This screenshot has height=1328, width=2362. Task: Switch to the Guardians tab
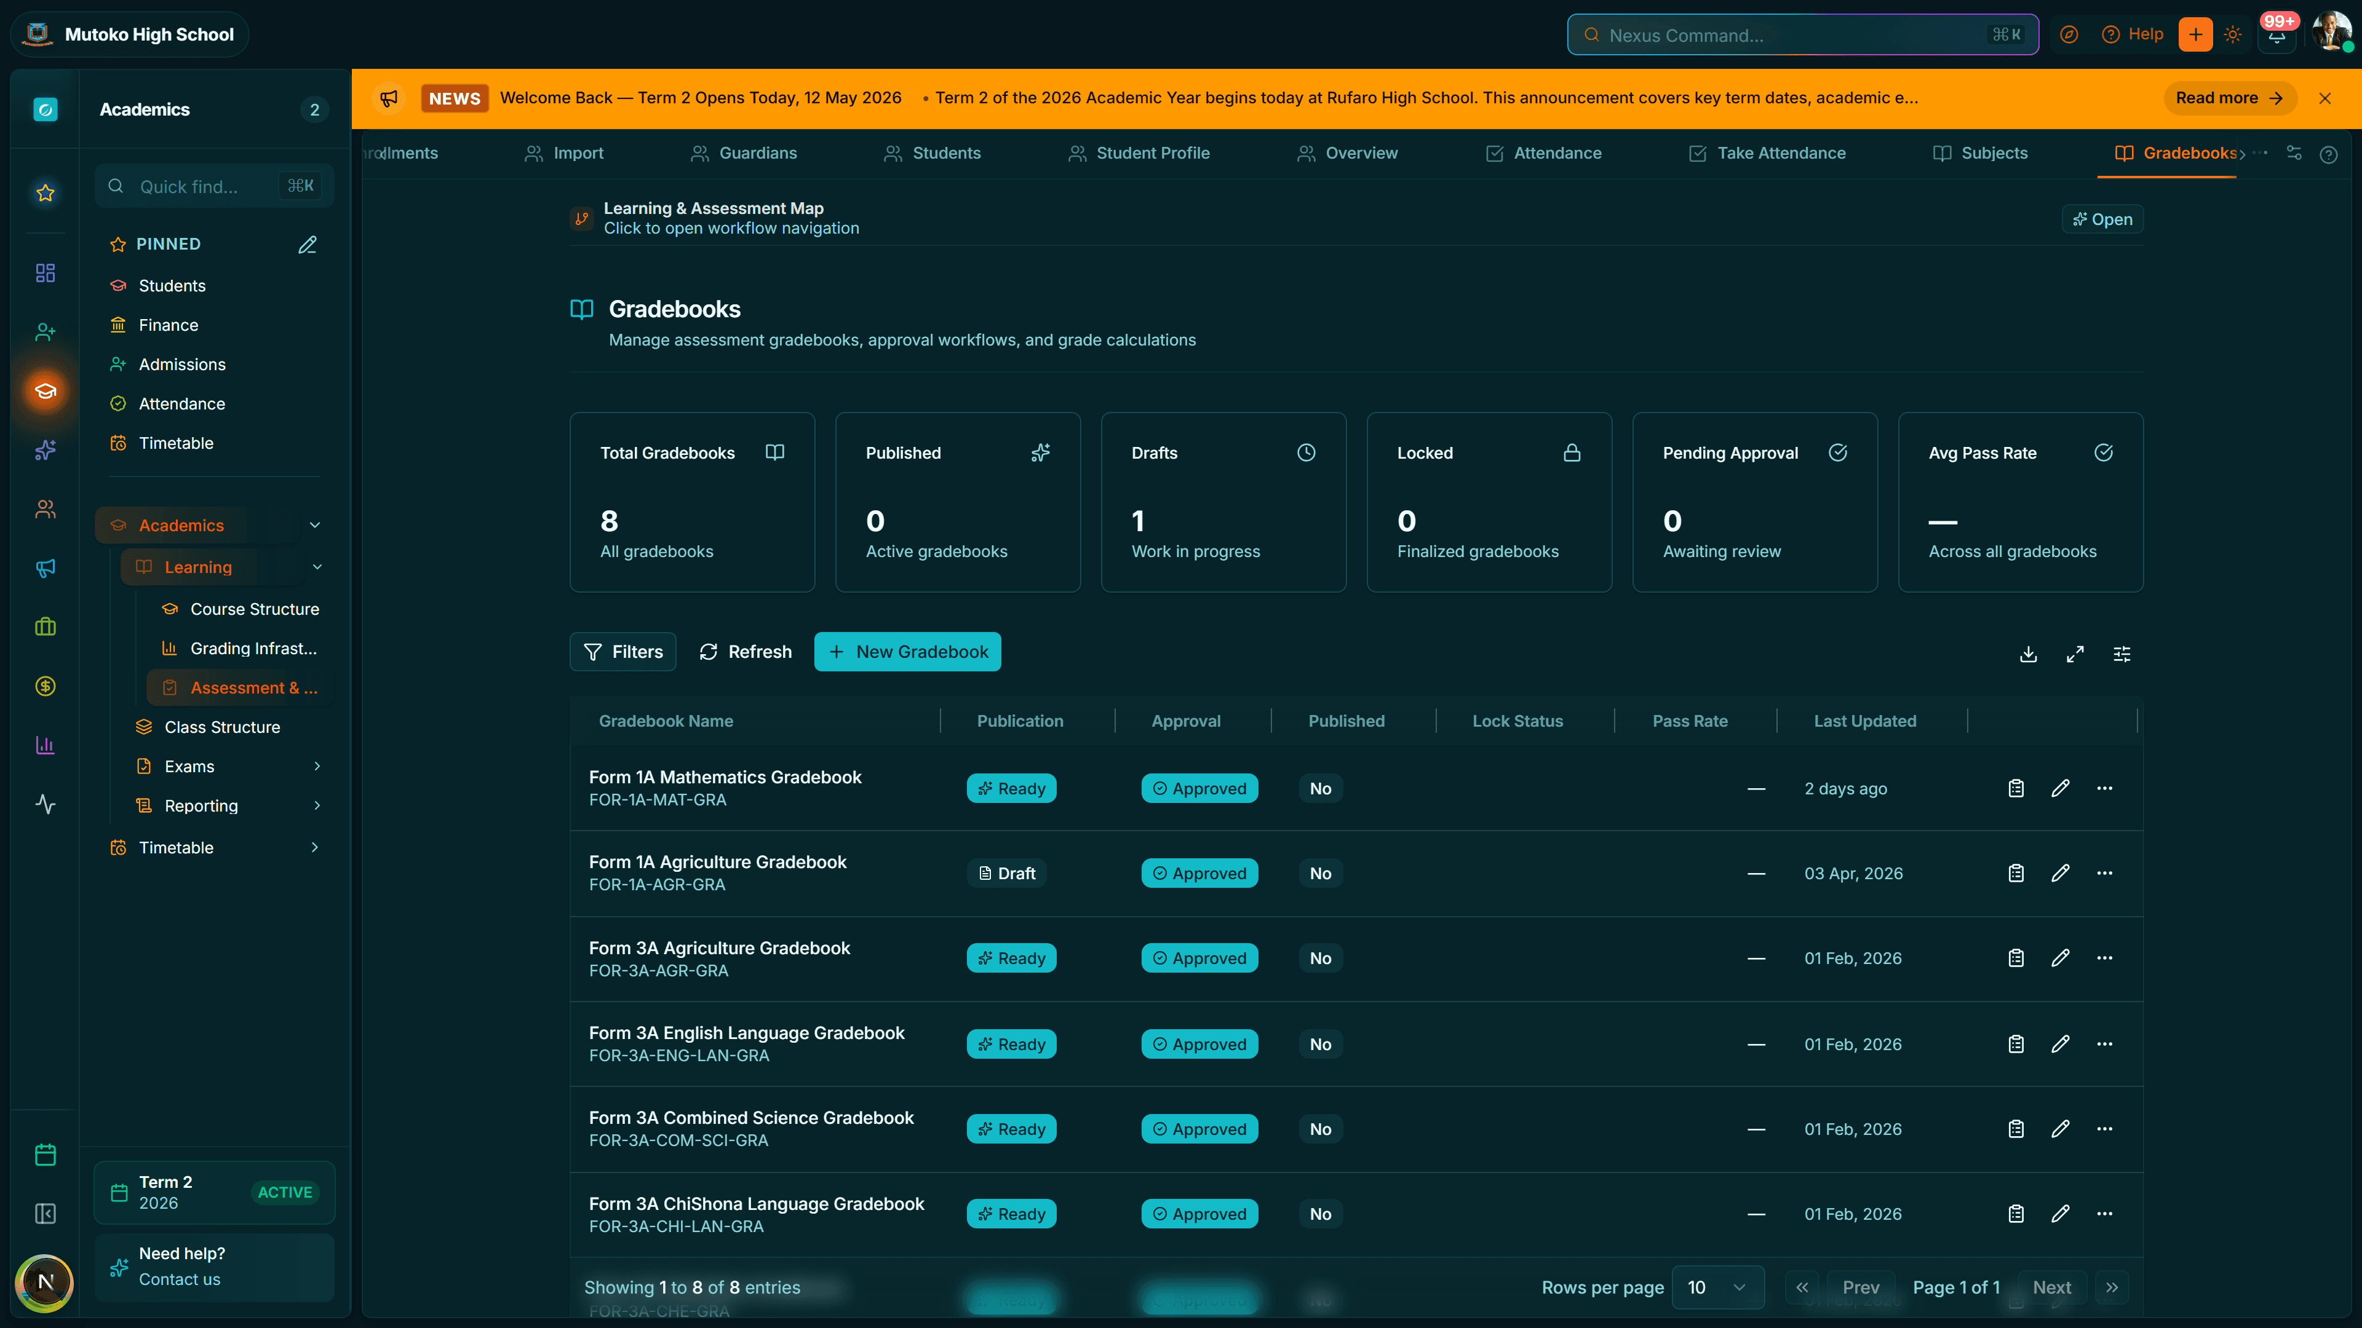coord(744,153)
